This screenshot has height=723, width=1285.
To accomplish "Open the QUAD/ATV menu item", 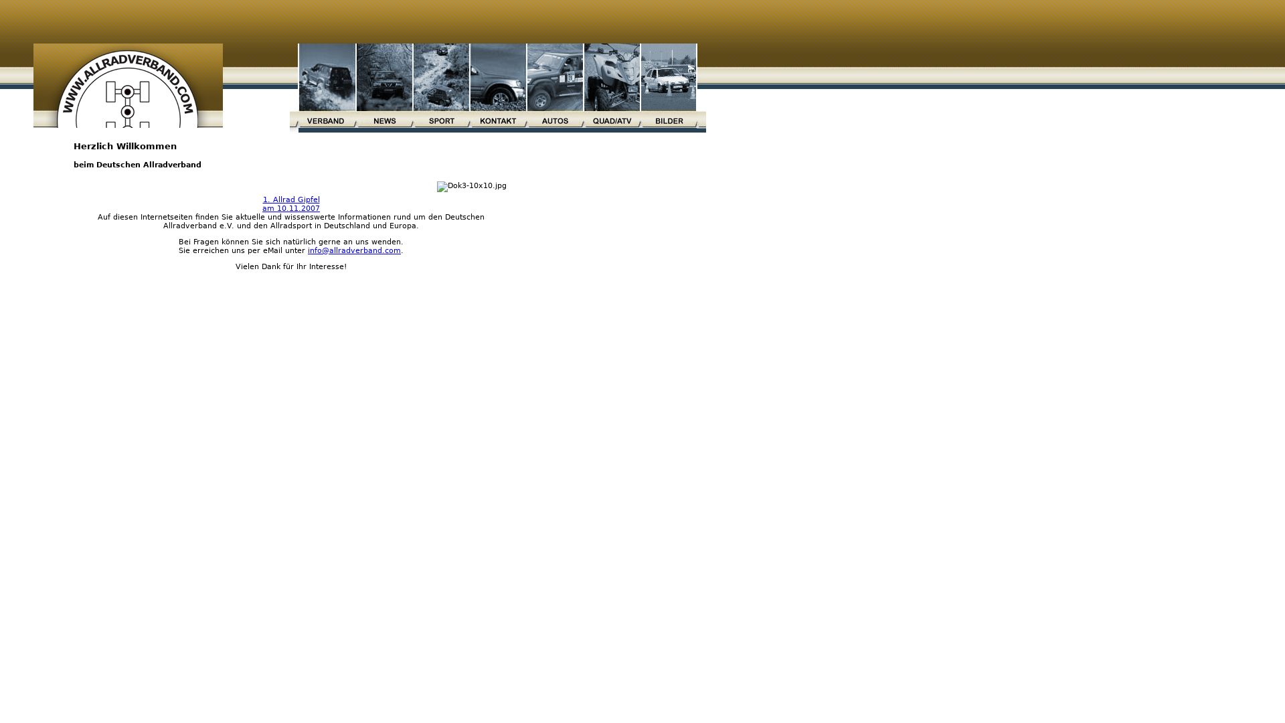I will [x=612, y=121].
